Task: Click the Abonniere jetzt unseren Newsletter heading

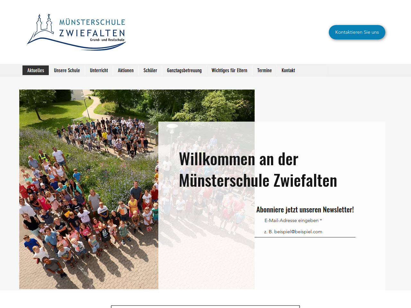Action: 305,210
